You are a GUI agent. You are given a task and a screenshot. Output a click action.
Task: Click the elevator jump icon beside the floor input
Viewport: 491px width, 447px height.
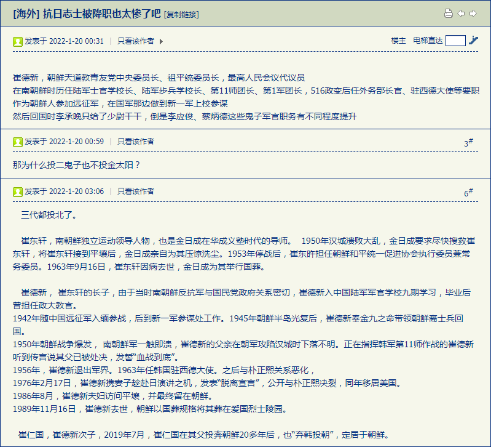[x=473, y=41]
